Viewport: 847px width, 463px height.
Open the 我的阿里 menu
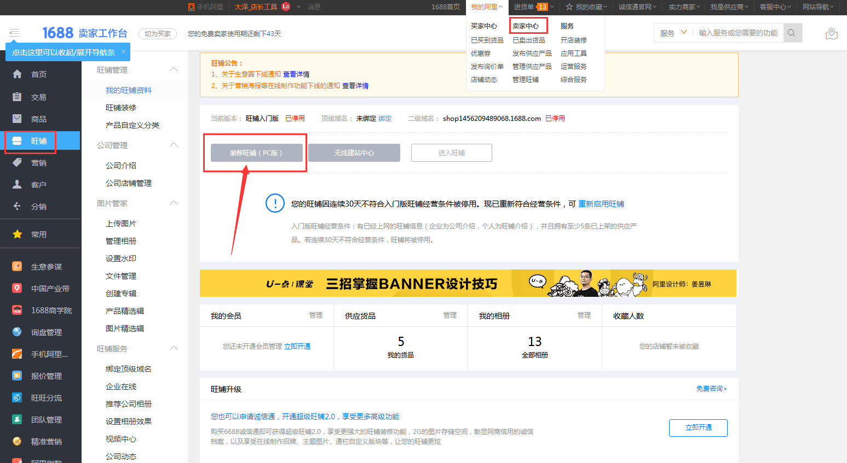(486, 7)
